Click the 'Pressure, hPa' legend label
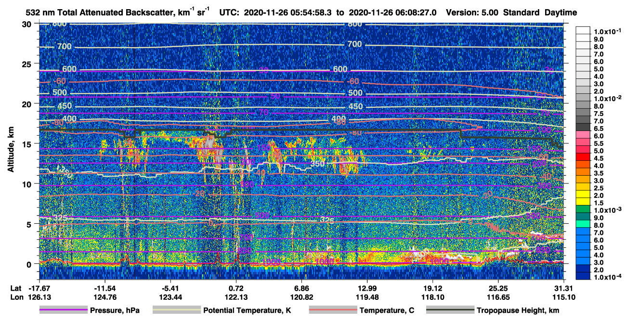This screenshot has height=321, width=626. (115, 310)
